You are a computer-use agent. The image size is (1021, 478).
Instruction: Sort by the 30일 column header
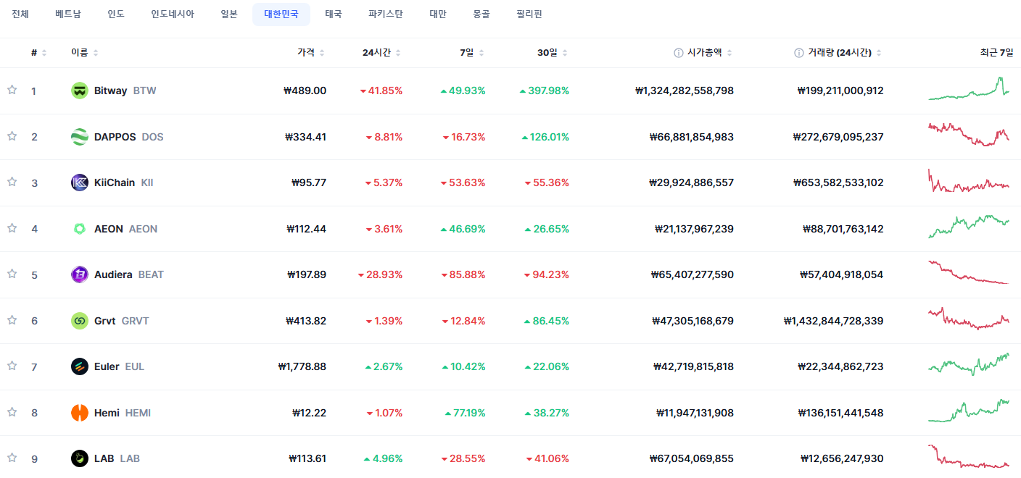pyautogui.click(x=553, y=53)
